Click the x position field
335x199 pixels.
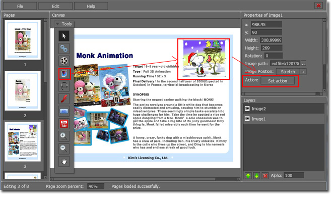(266, 24)
